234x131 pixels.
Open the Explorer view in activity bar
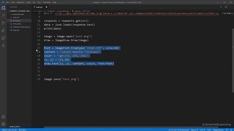tap(3, 8)
